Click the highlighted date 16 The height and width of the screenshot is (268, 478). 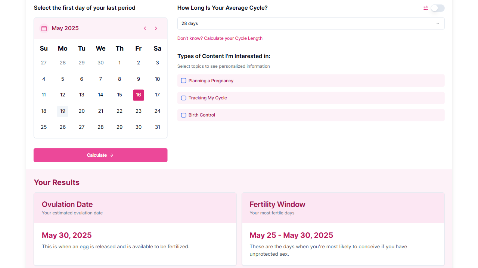pos(138,95)
